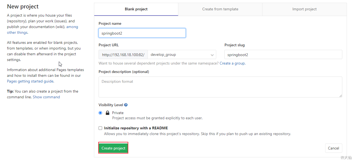Enable Initialize repository with a README checkbox
Image resolution: width=354 pixels, height=162 pixels.
(100, 128)
